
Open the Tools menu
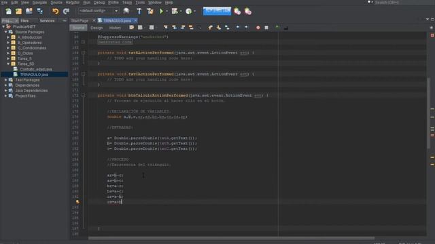[x=140, y=2]
